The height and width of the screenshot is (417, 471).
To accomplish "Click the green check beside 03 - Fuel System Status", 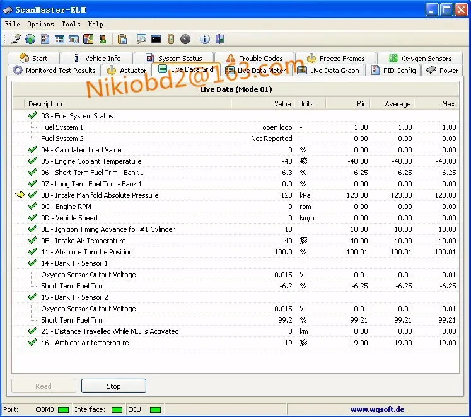I will [x=32, y=115].
